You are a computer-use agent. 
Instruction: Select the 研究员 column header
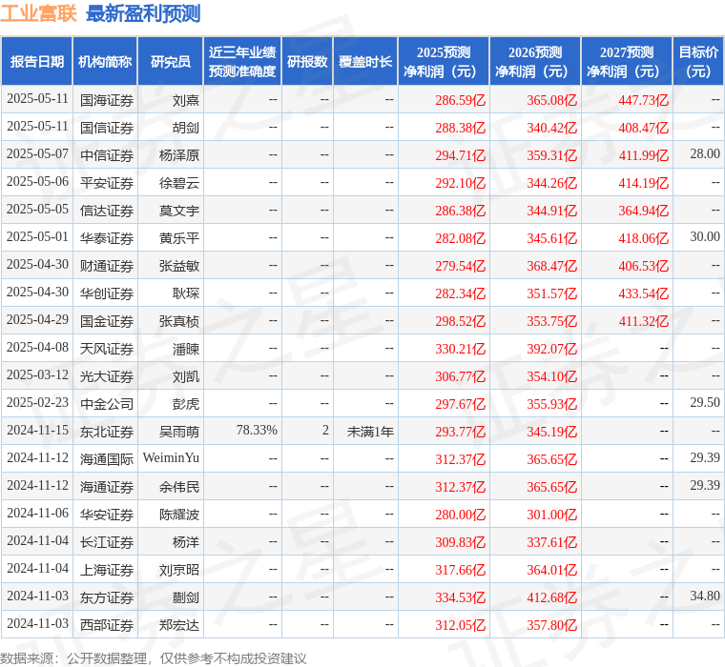[x=171, y=62]
